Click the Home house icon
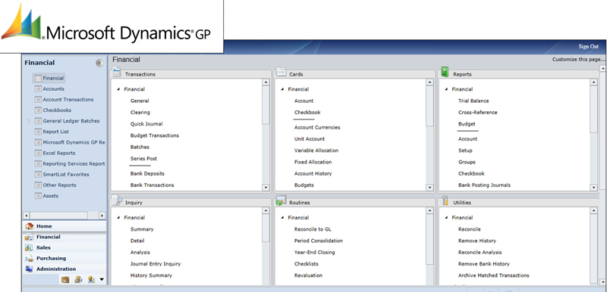Image resolution: width=607 pixels, height=292 pixels. coord(30,226)
